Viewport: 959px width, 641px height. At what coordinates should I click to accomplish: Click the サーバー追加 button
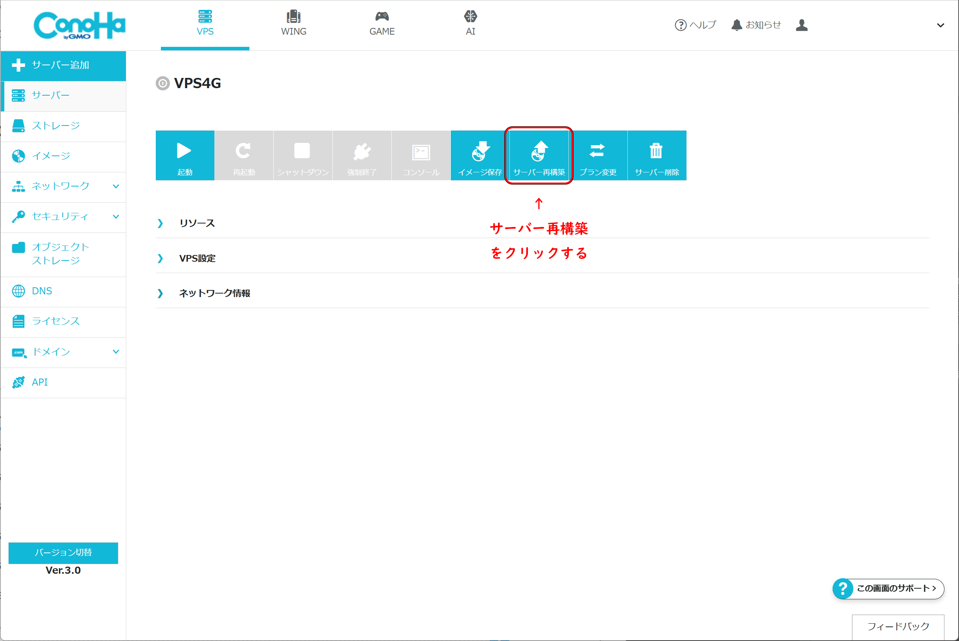(x=63, y=65)
